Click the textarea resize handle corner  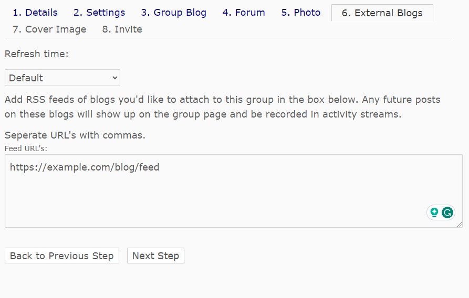pyautogui.click(x=460, y=225)
